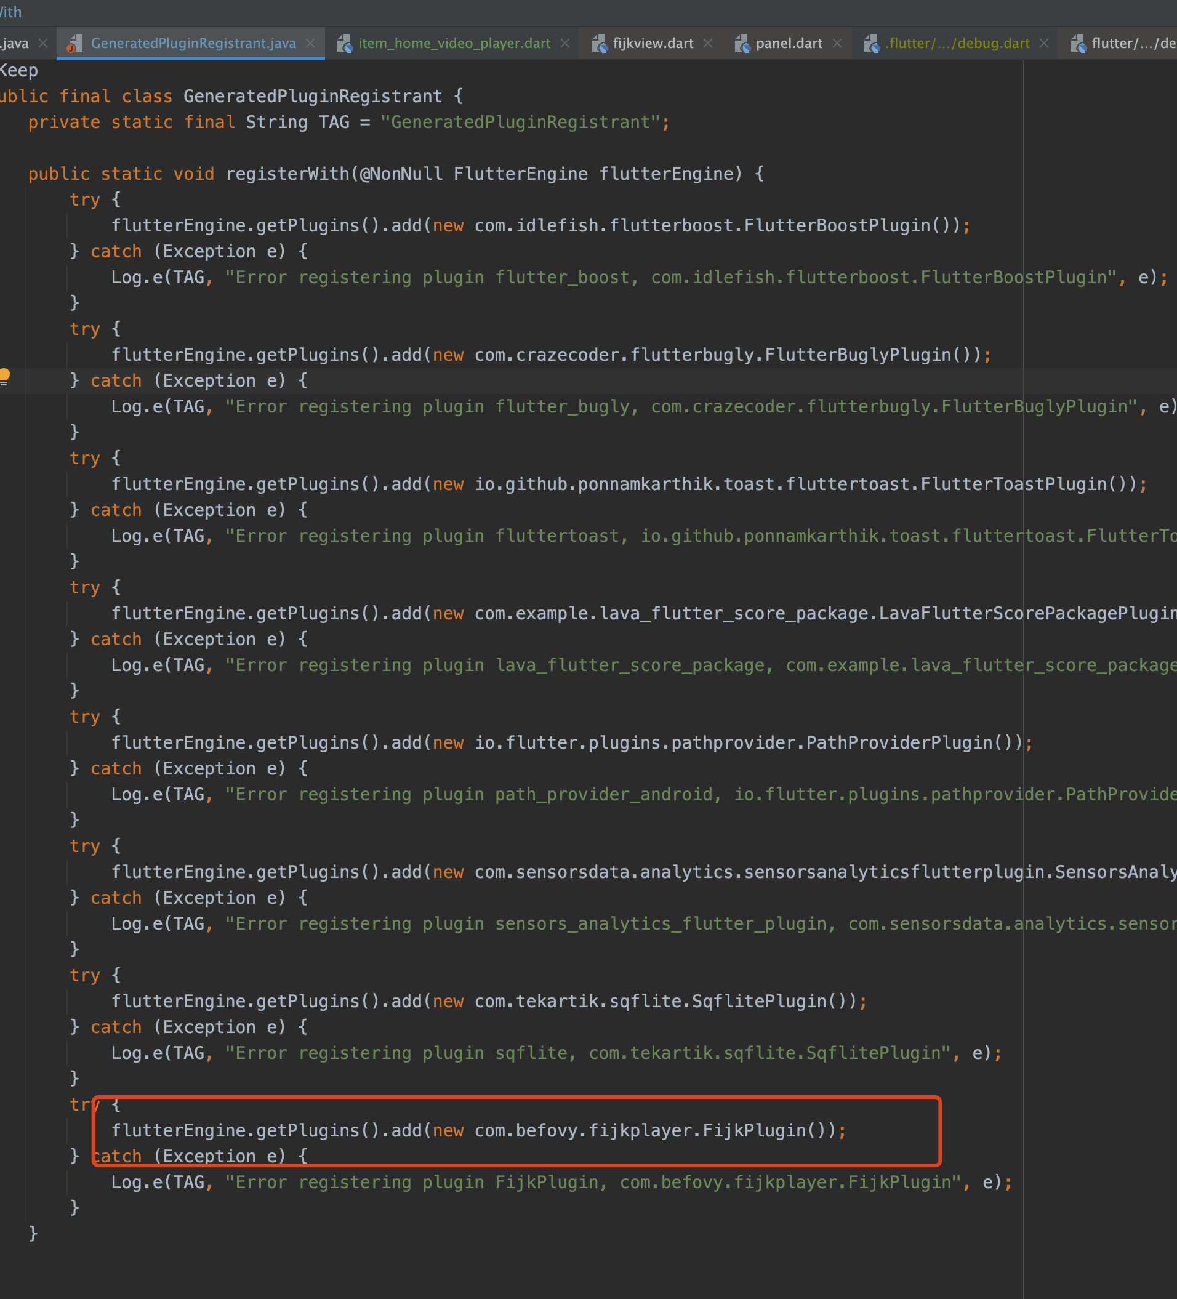
Task: Click the sensorsanalyticsflutterplugin constructor line
Action: pyautogui.click(x=645, y=872)
